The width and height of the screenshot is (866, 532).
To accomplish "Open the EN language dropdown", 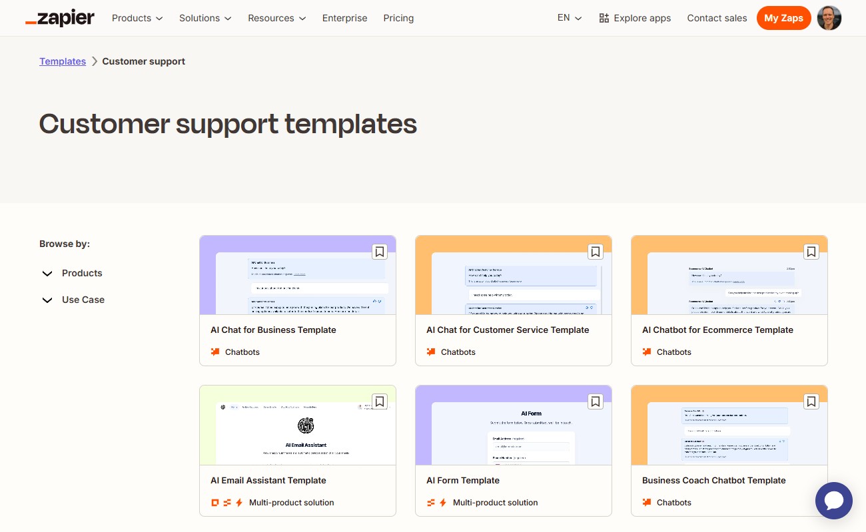I will pyautogui.click(x=568, y=18).
